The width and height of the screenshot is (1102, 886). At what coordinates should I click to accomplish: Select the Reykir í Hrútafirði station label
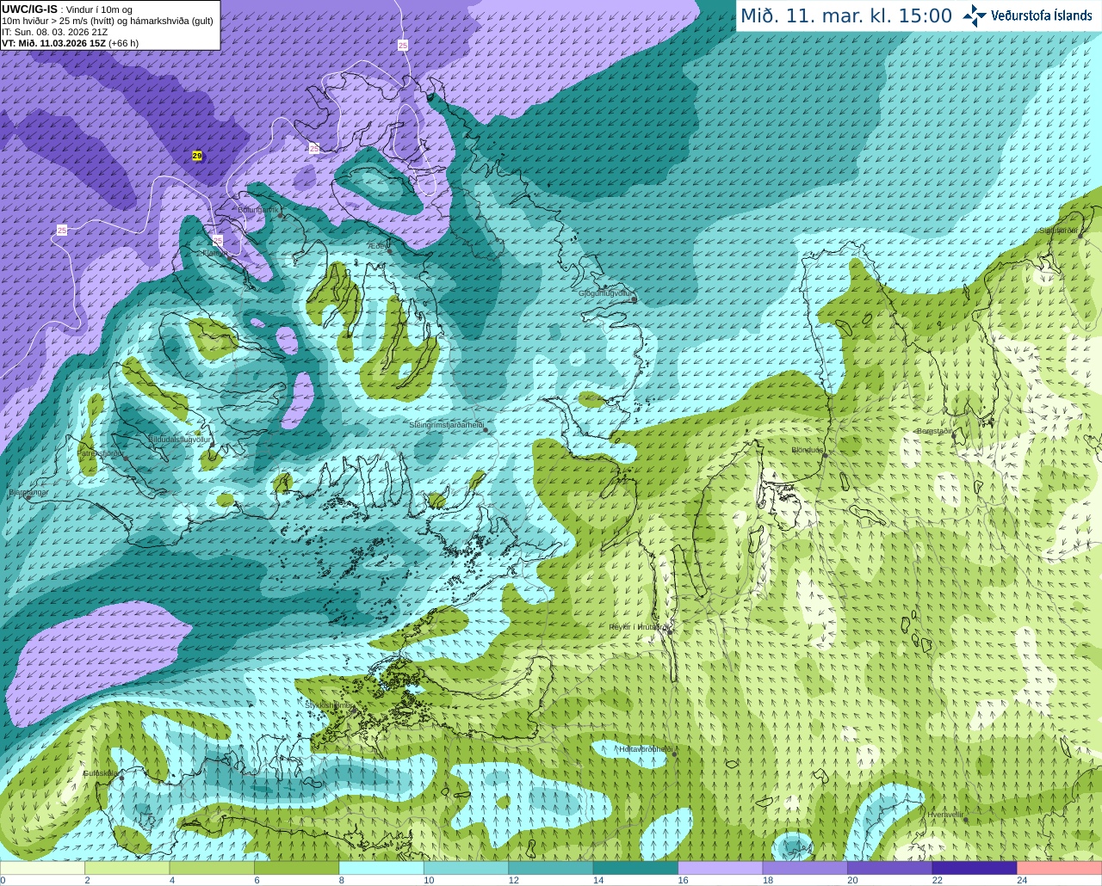pyautogui.click(x=638, y=627)
